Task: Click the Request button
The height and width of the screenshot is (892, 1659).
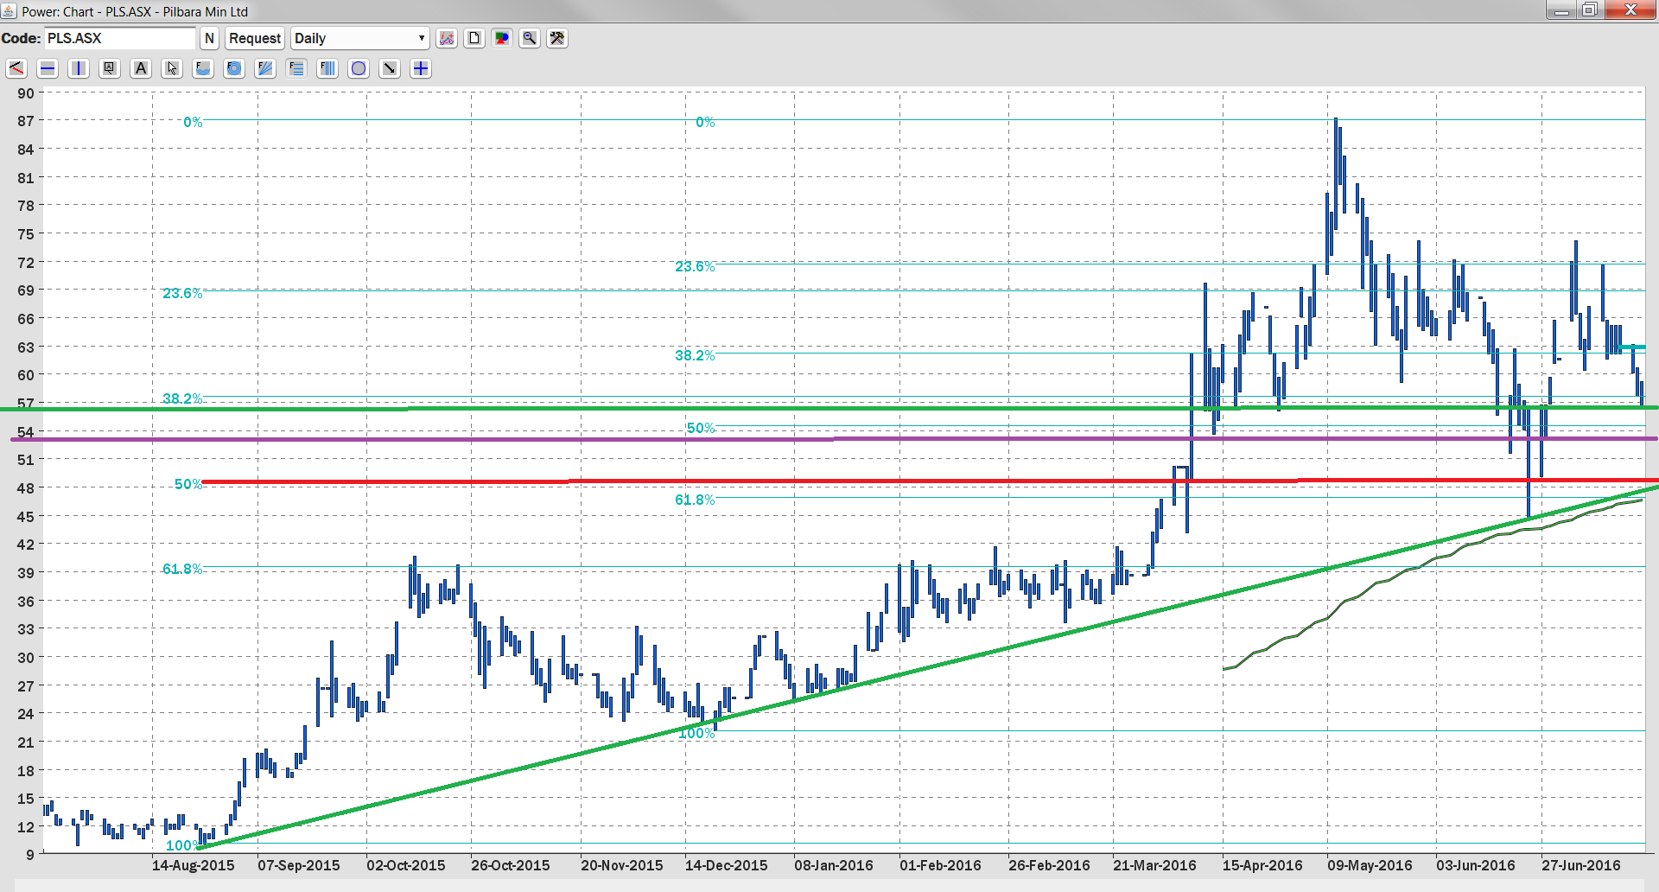Action: (x=255, y=38)
